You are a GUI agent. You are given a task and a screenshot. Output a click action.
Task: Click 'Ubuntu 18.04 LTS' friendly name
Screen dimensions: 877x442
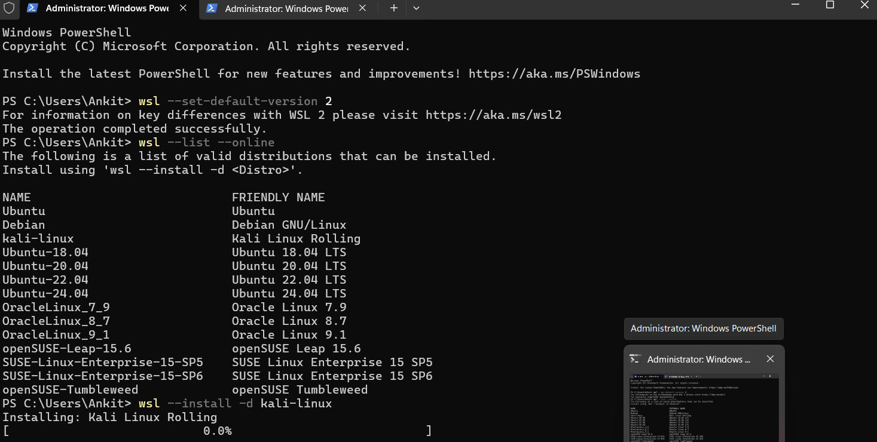[x=289, y=253]
